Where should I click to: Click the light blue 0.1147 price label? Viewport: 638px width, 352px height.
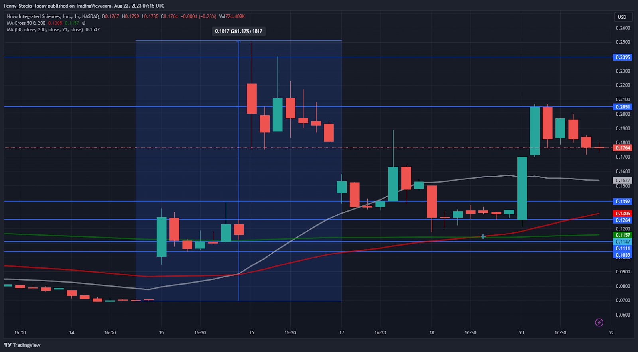[x=622, y=242]
